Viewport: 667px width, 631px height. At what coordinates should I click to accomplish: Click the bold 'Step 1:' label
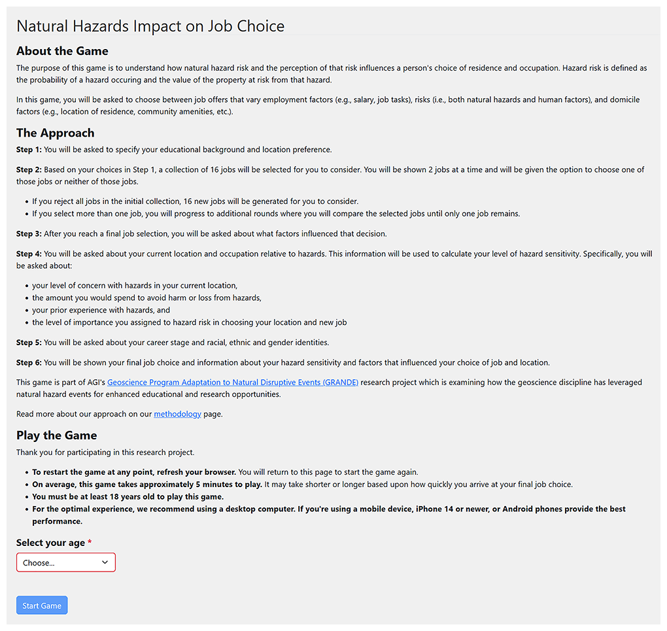click(29, 150)
